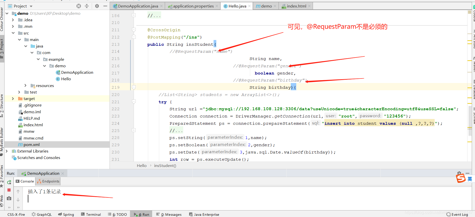Image resolution: width=475 pixels, height=217 pixels.
Task: Open Spring tool window
Action: click(x=66, y=214)
